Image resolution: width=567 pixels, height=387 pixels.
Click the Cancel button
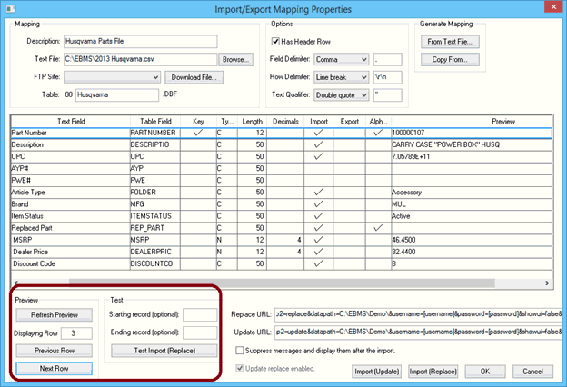pos(532,372)
